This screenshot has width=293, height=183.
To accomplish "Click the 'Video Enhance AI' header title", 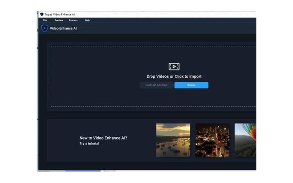I will (63, 28).
